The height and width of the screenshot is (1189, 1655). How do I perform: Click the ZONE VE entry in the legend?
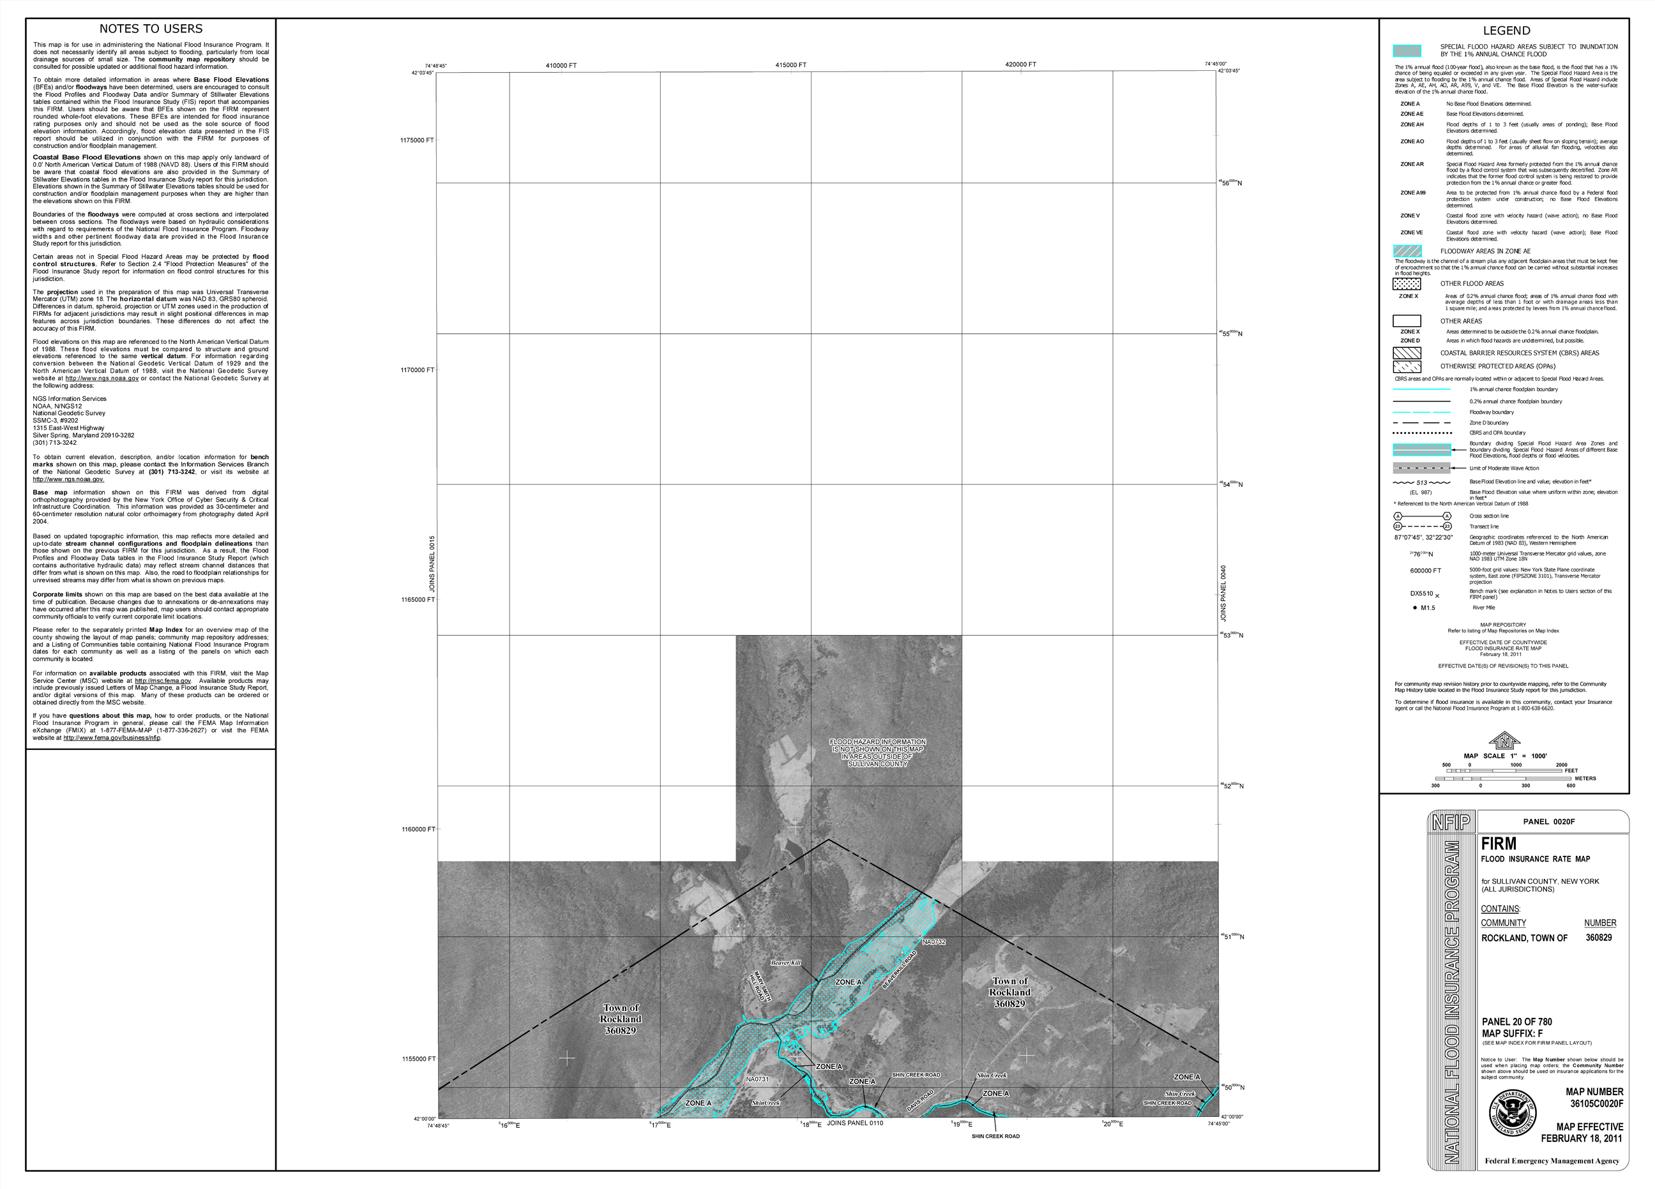[1412, 233]
